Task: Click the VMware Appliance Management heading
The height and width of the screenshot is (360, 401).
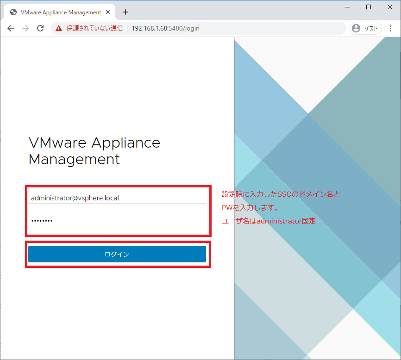Action: click(94, 151)
